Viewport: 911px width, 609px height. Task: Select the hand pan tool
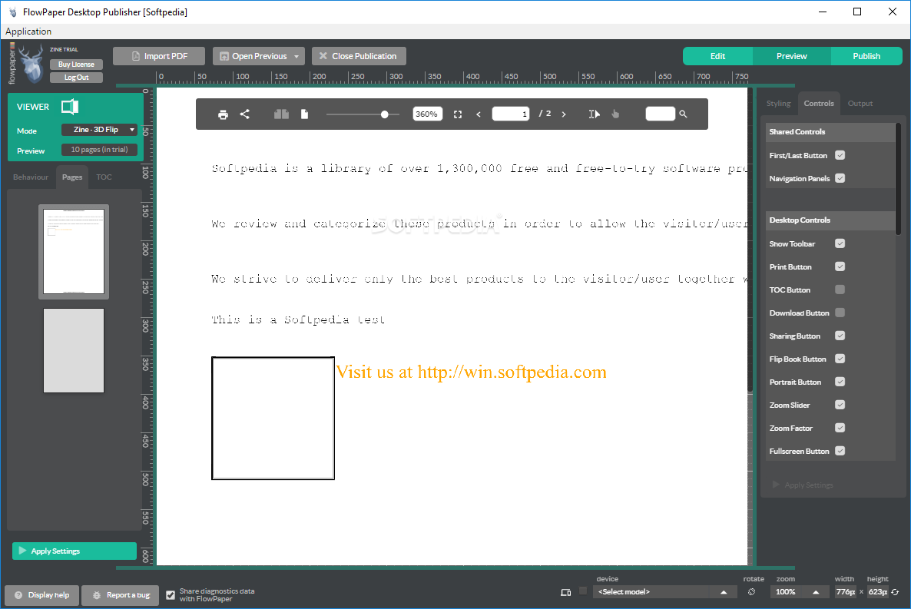615,114
